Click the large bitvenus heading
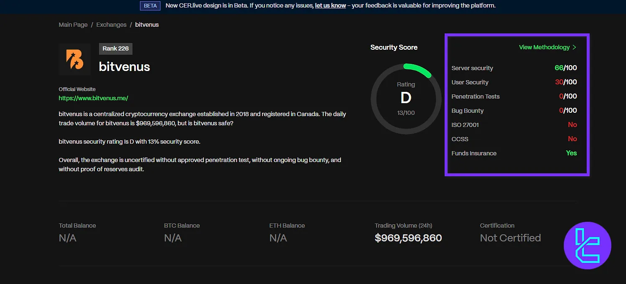 pyautogui.click(x=125, y=67)
